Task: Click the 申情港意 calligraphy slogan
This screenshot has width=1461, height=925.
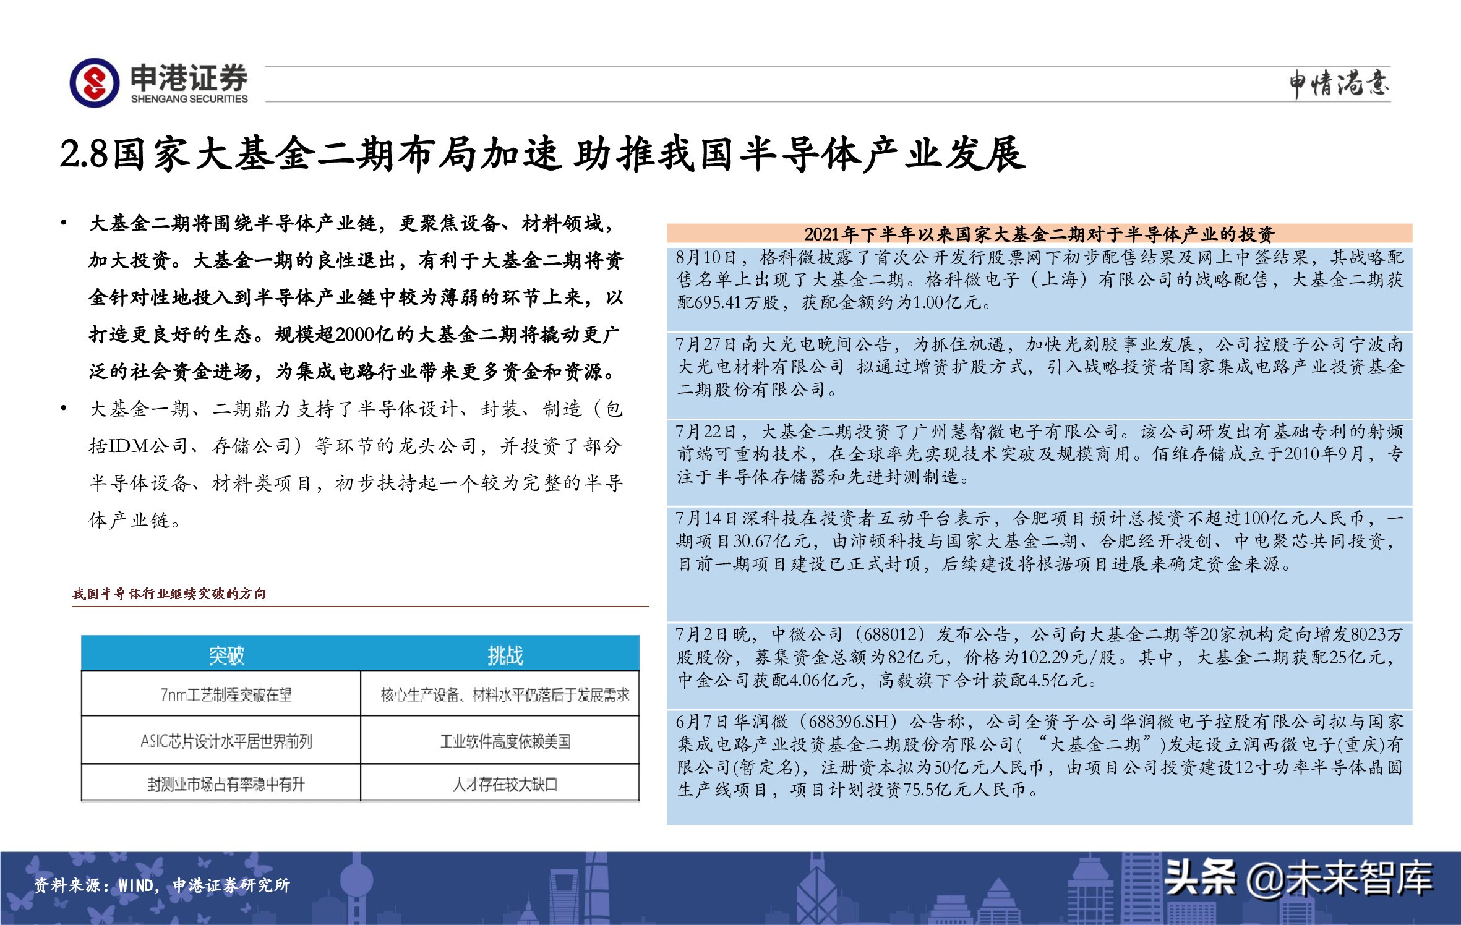Action: point(1339,84)
